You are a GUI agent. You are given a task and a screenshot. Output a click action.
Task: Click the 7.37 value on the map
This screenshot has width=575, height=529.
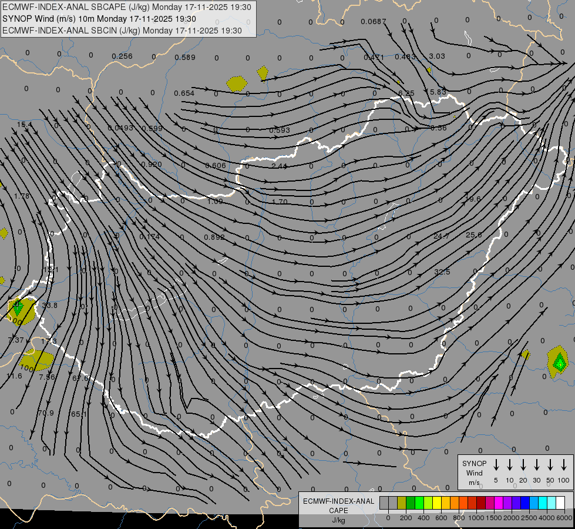[16, 340]
